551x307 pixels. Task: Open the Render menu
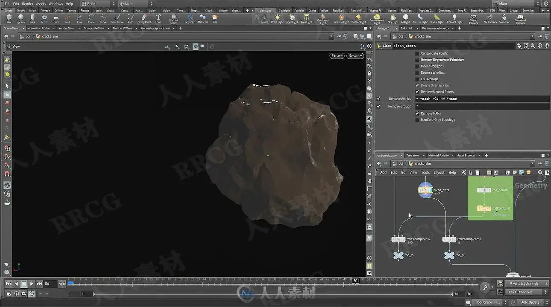(28, 4)
